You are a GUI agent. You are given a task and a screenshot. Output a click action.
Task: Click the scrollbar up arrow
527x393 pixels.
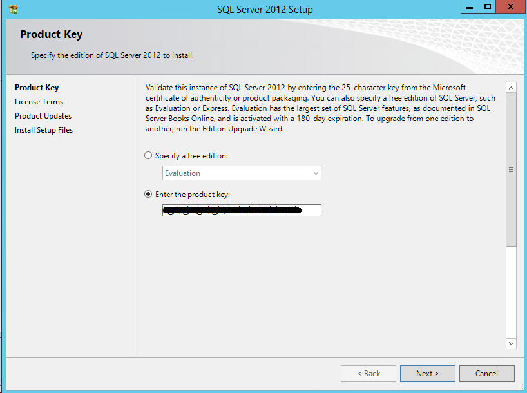click(x=511, y=88)
